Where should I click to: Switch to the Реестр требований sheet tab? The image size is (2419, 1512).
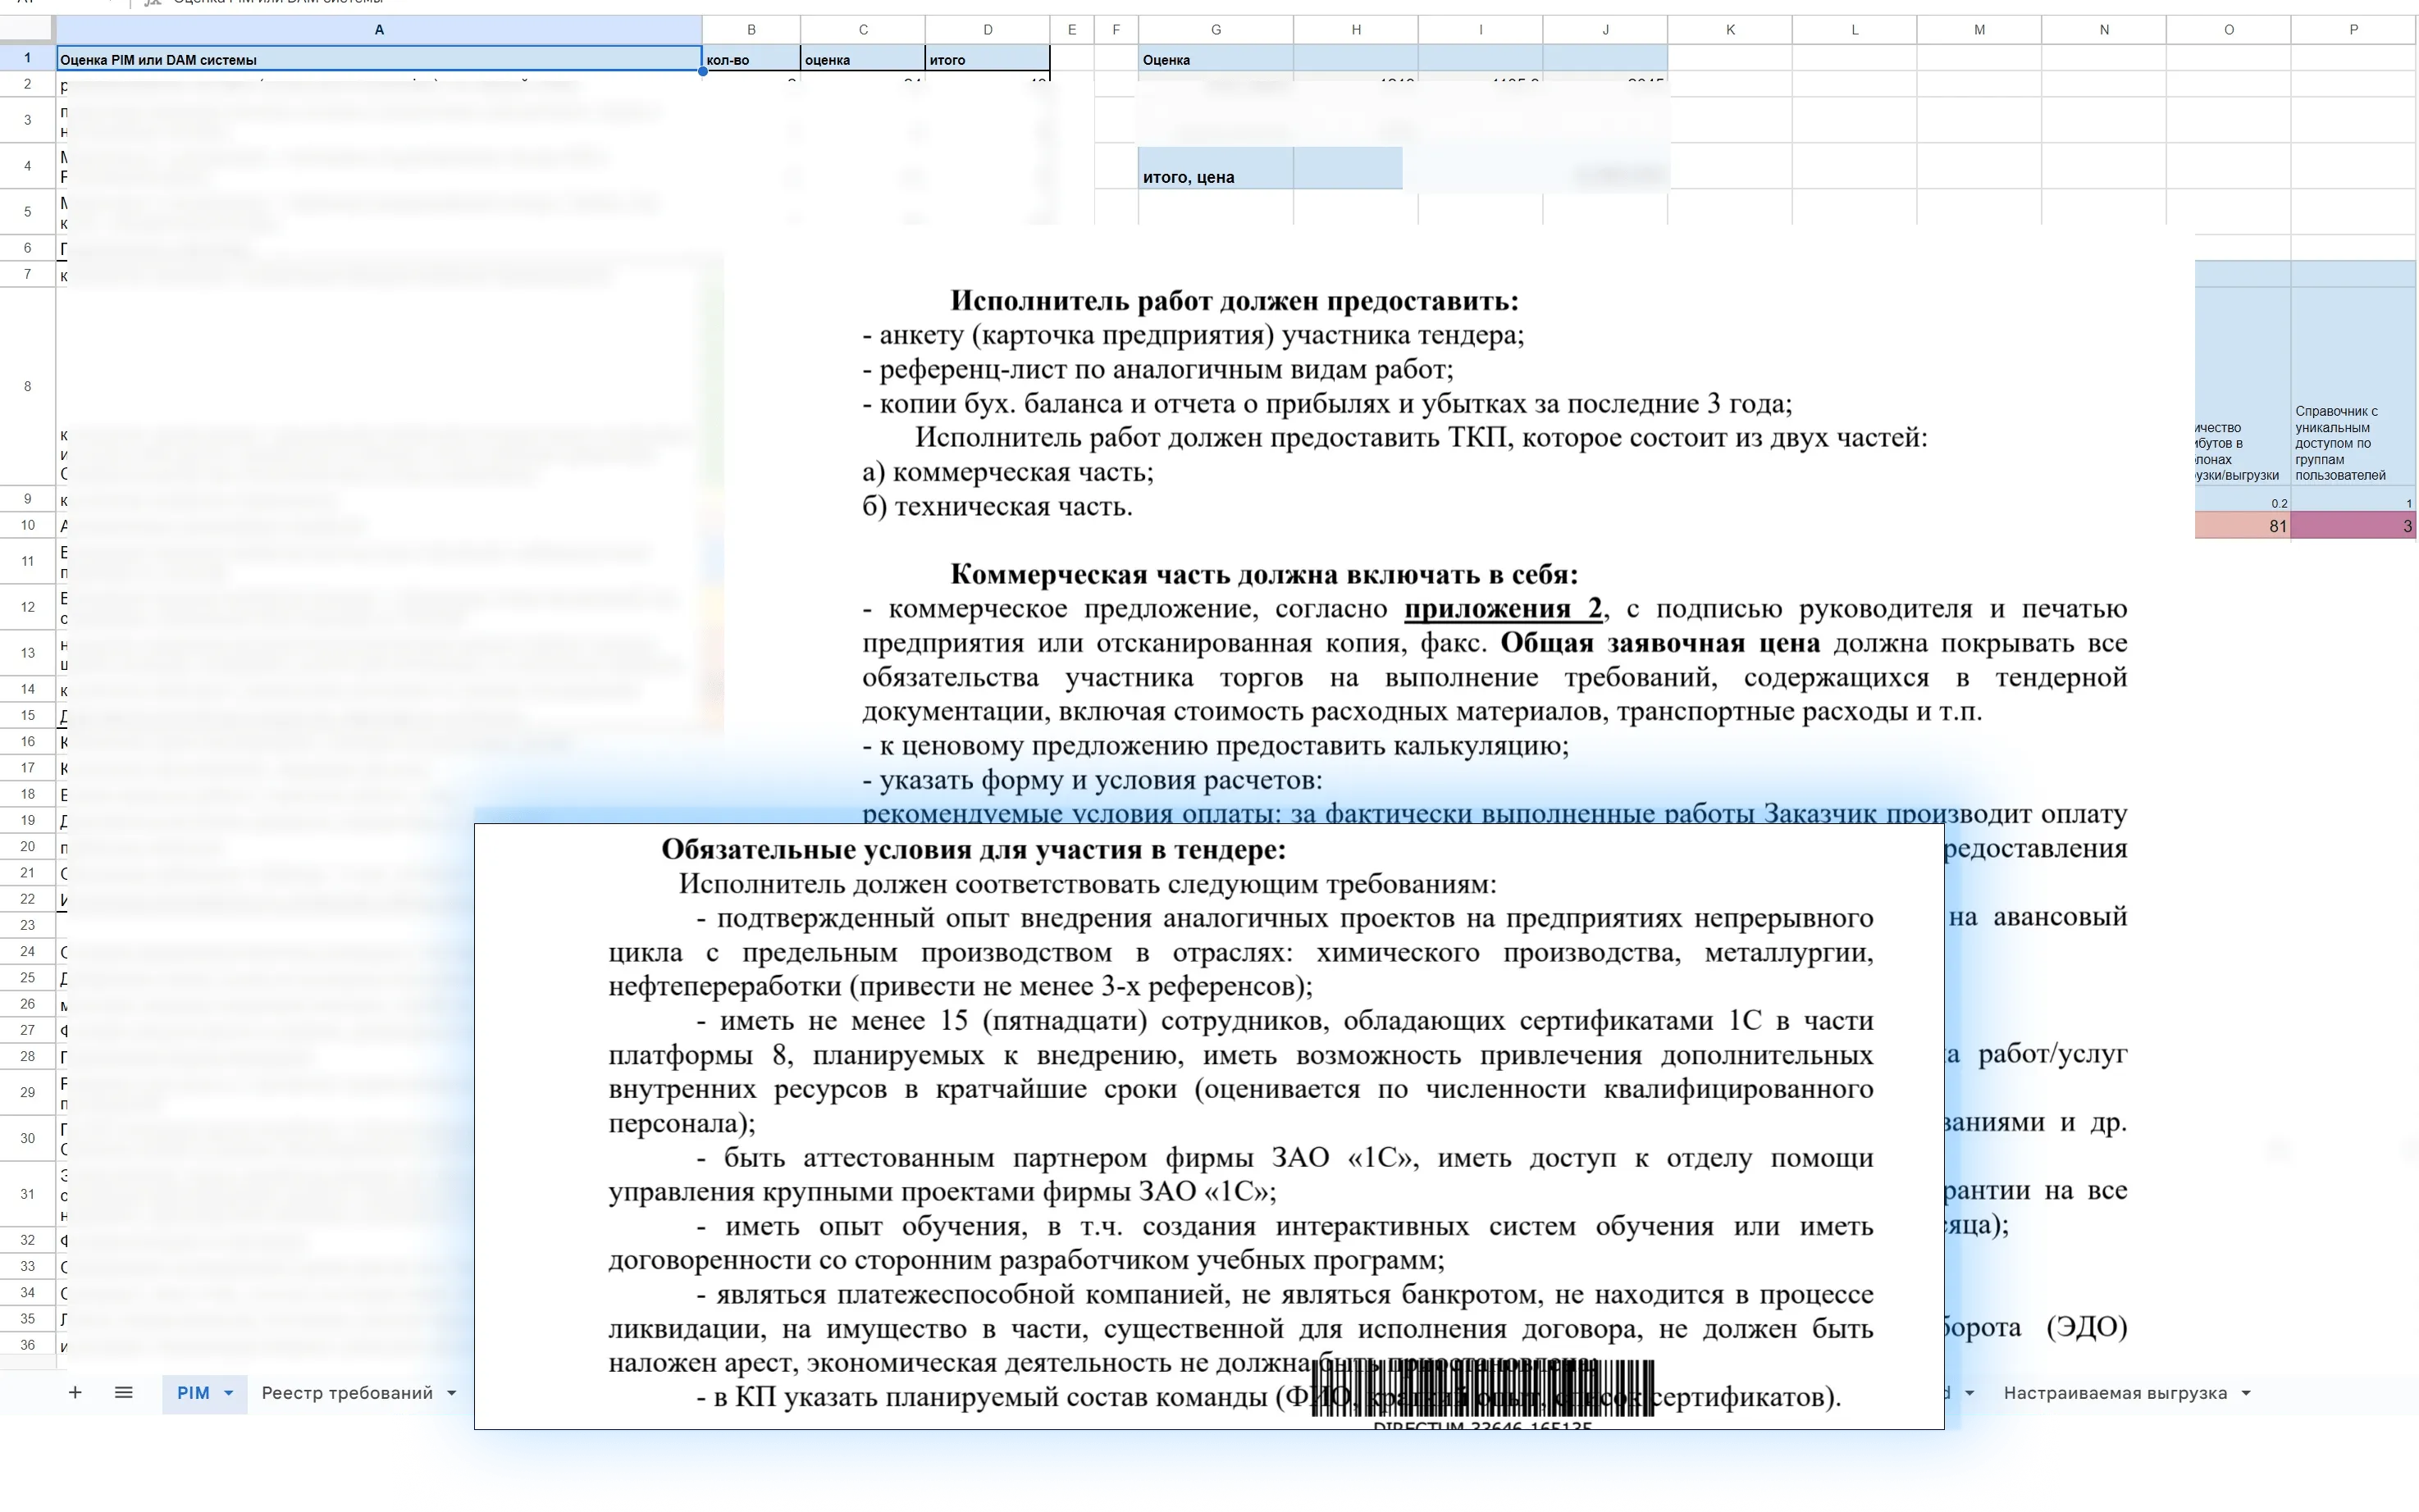coord(347,1393)
